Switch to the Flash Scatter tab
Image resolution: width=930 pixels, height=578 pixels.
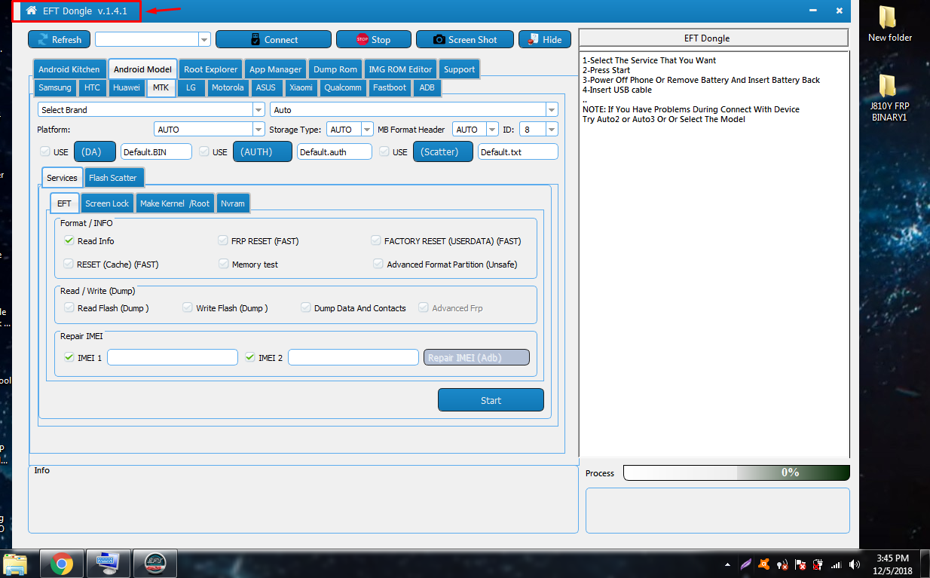pyautogui.click(x=113, y=178)
